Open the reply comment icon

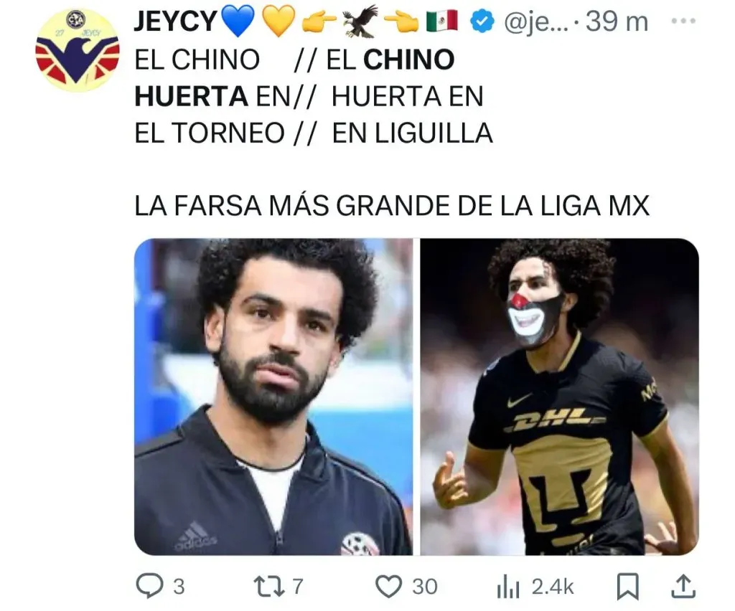[x=149, y=586]
